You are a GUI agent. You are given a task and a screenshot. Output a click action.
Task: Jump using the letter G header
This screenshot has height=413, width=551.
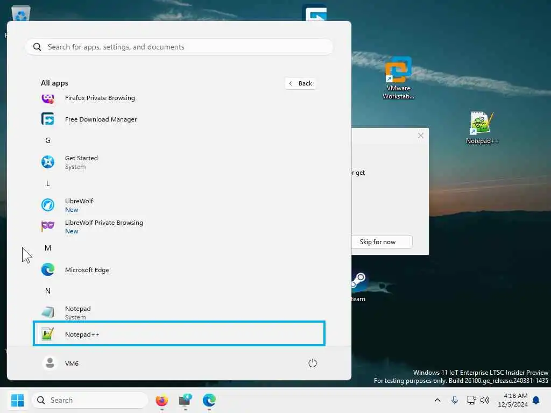coord(48,140)
